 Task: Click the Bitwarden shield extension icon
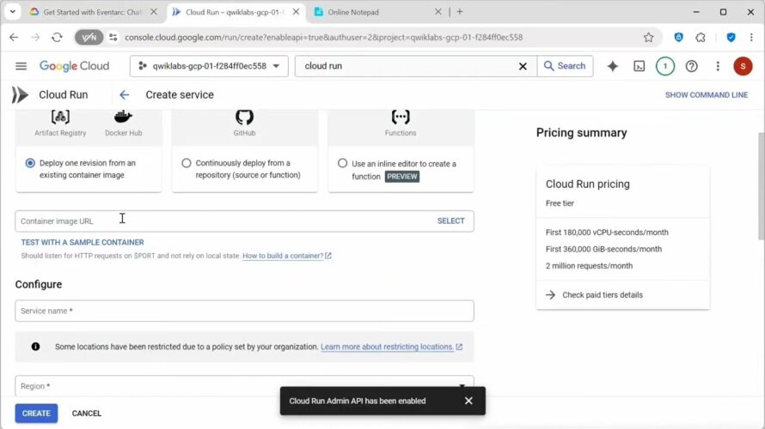678,37
